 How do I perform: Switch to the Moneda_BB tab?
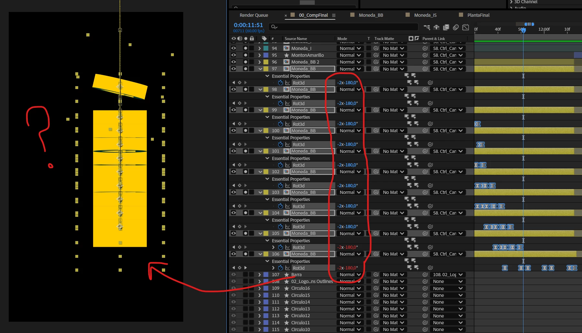pyautogui.click(x=371, y=15)
